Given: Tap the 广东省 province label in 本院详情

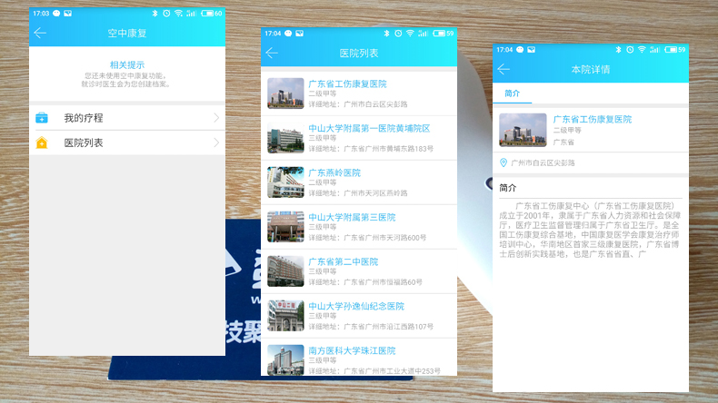Looking at the screenshot, I should tap(563, 143).
